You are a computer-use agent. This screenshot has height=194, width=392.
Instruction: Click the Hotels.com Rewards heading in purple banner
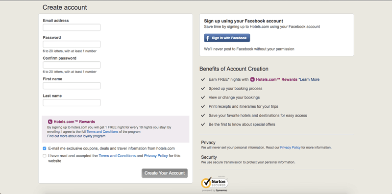pyautogui.click(x=74, y=122)
